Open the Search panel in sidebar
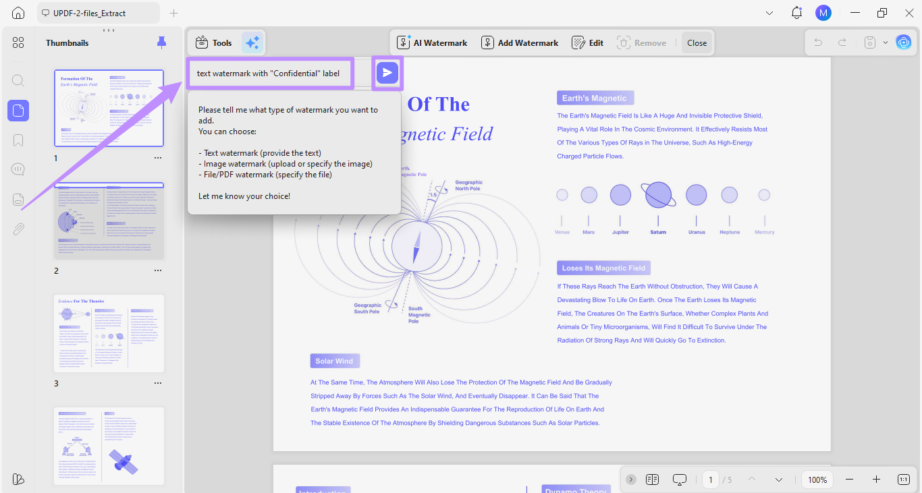 click(18, 81)
